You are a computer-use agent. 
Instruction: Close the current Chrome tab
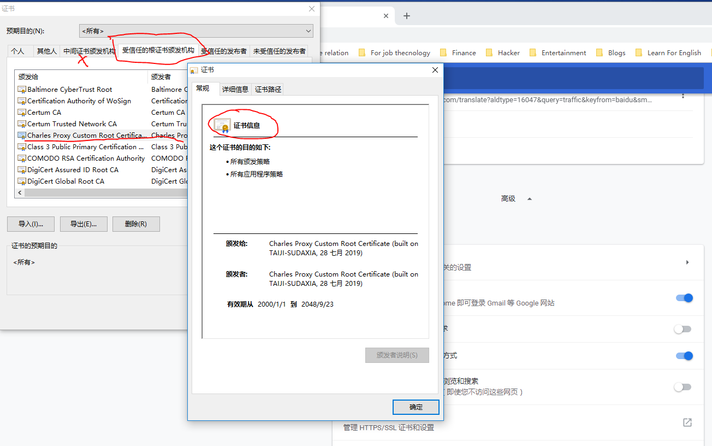coord(386,16)
